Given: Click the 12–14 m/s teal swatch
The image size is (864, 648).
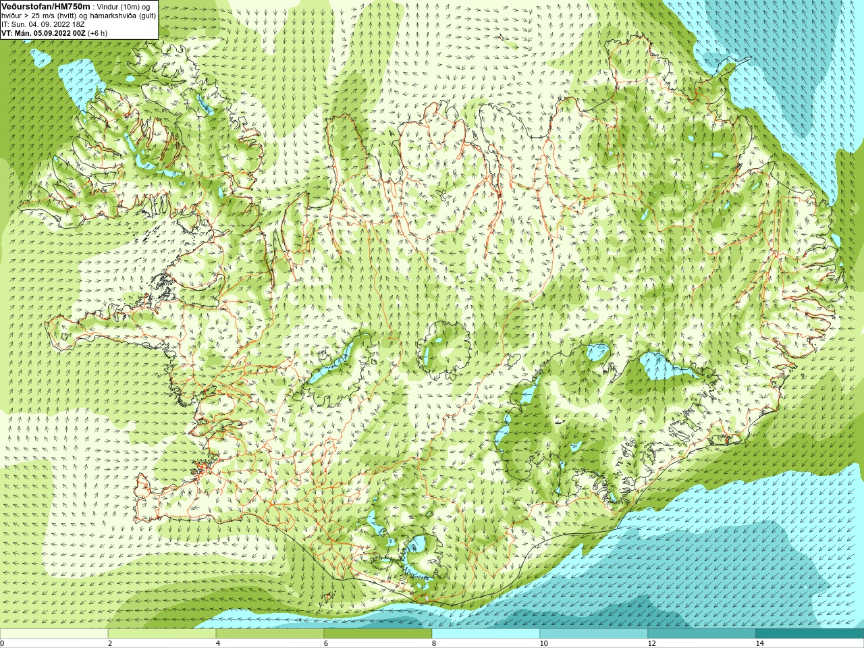Looking at the screenshot, I should 702,634.
